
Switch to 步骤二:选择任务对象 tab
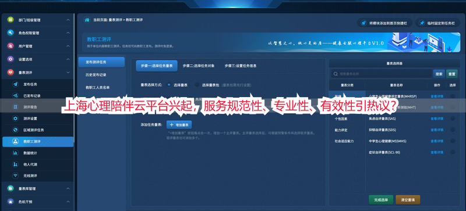pyautogui.click(x=199, y=66)
